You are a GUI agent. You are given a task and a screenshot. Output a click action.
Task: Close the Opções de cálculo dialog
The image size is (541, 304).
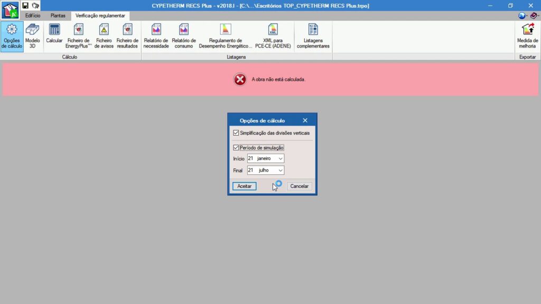305,120
